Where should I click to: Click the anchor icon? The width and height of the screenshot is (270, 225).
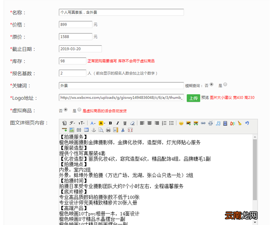94,130
